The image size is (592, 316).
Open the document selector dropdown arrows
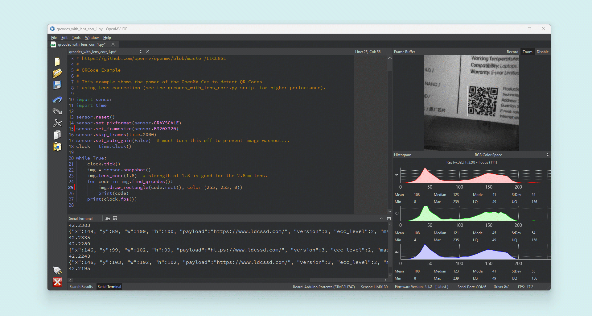coord(141,52)
